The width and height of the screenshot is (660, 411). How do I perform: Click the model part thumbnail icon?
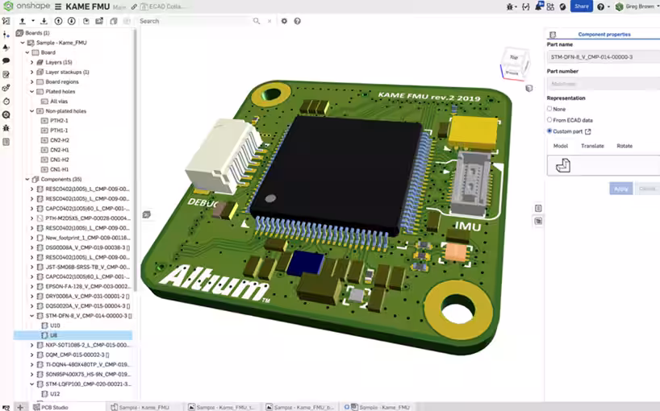pos(562,165)
